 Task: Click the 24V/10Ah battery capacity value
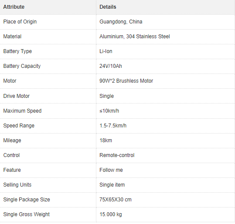click(x=111, y=66)
